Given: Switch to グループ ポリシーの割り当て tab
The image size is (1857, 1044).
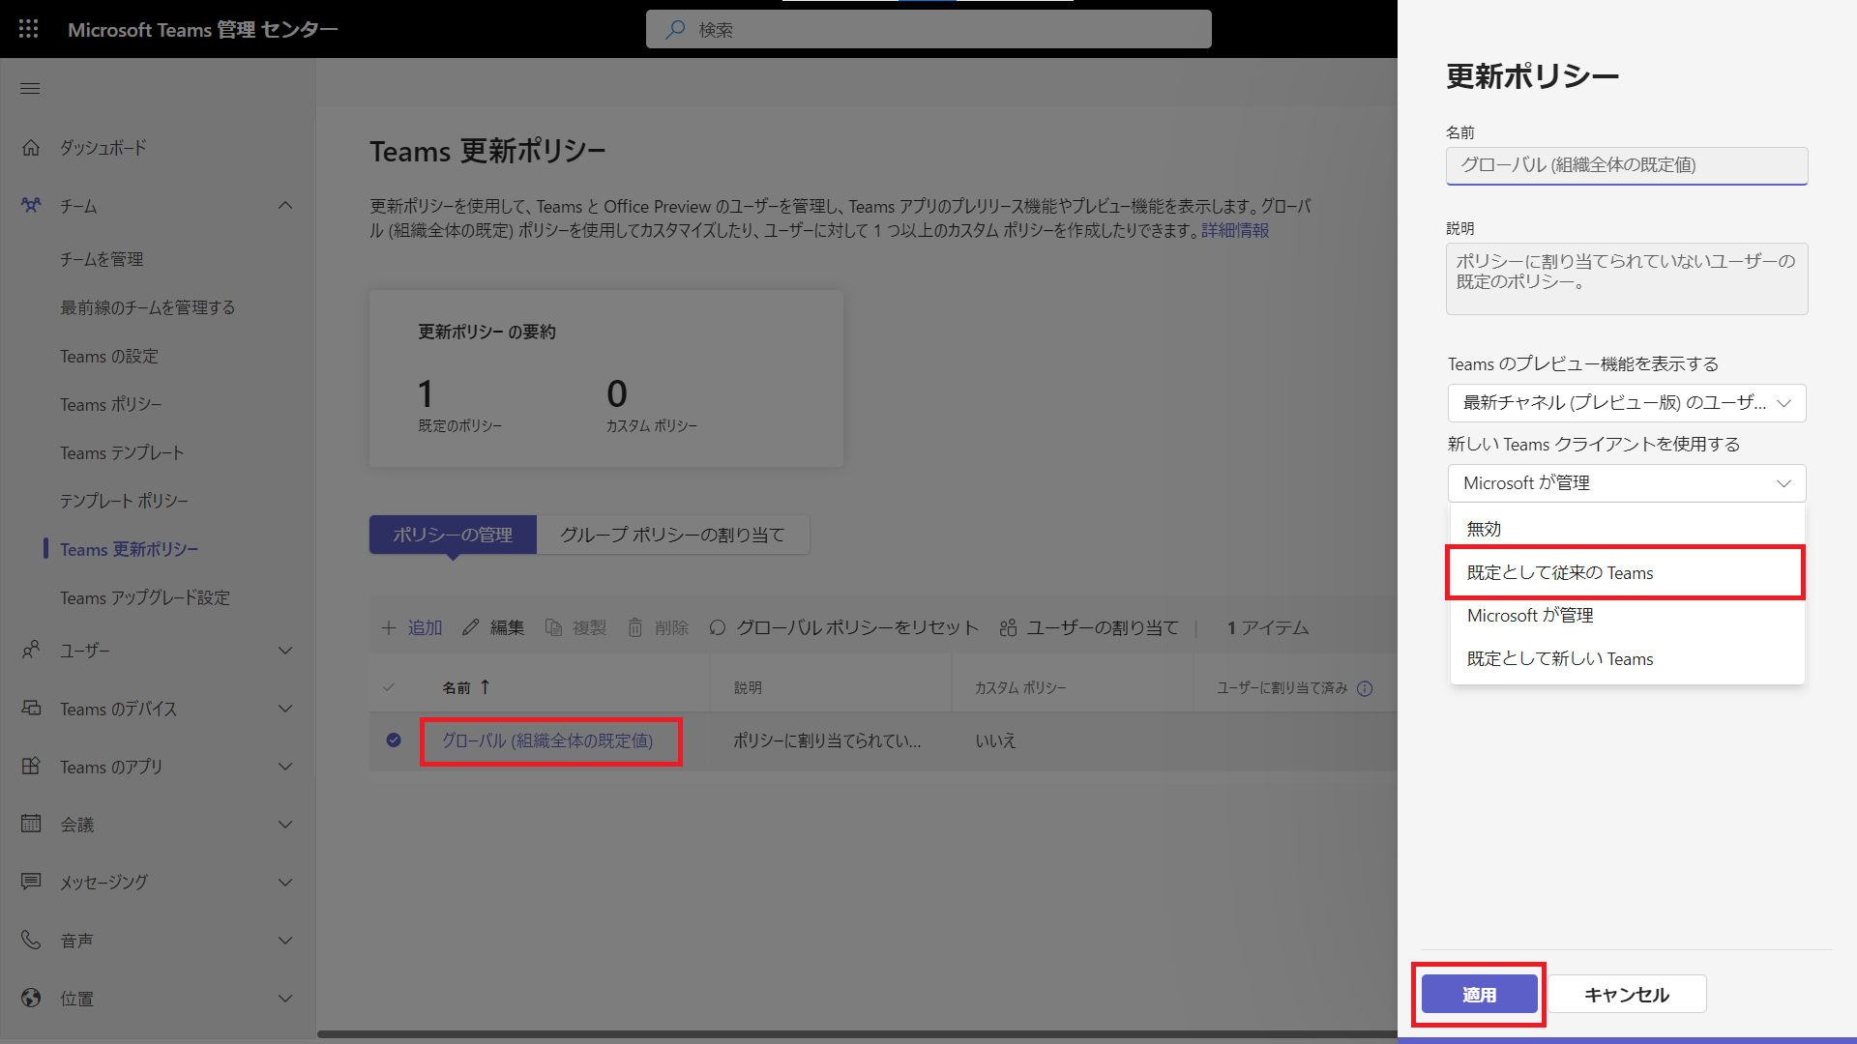Looking at the screenshot, I should (x=673, y=535).
